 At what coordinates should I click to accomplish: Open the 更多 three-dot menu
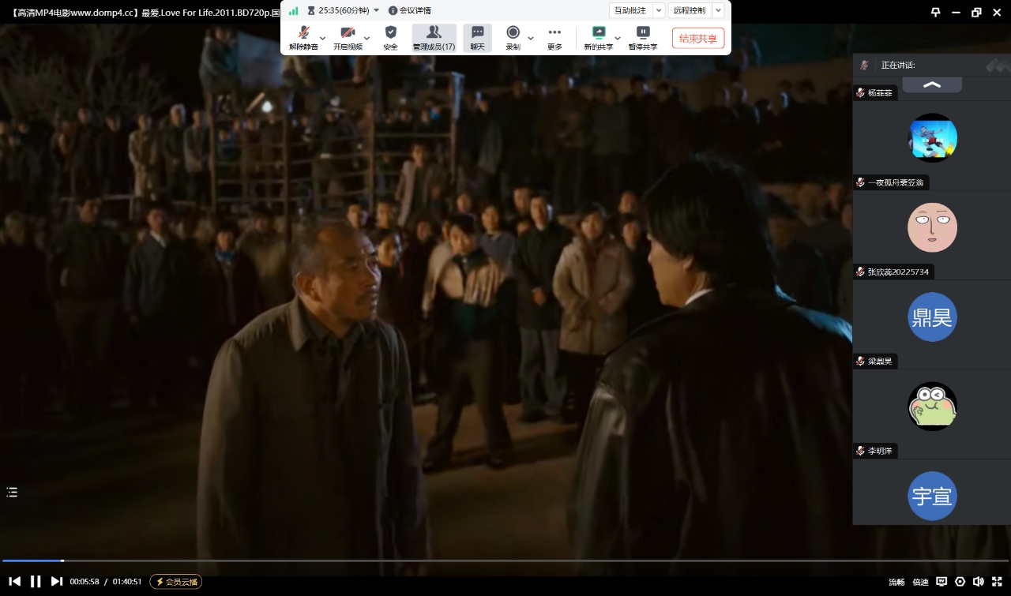[554, 37]
